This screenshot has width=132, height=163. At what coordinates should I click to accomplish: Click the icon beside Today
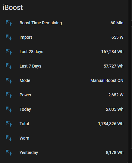pyautogui.click(x=9, y=109)
